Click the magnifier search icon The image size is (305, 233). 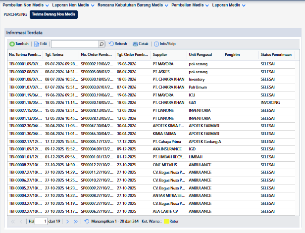(102, 44)
